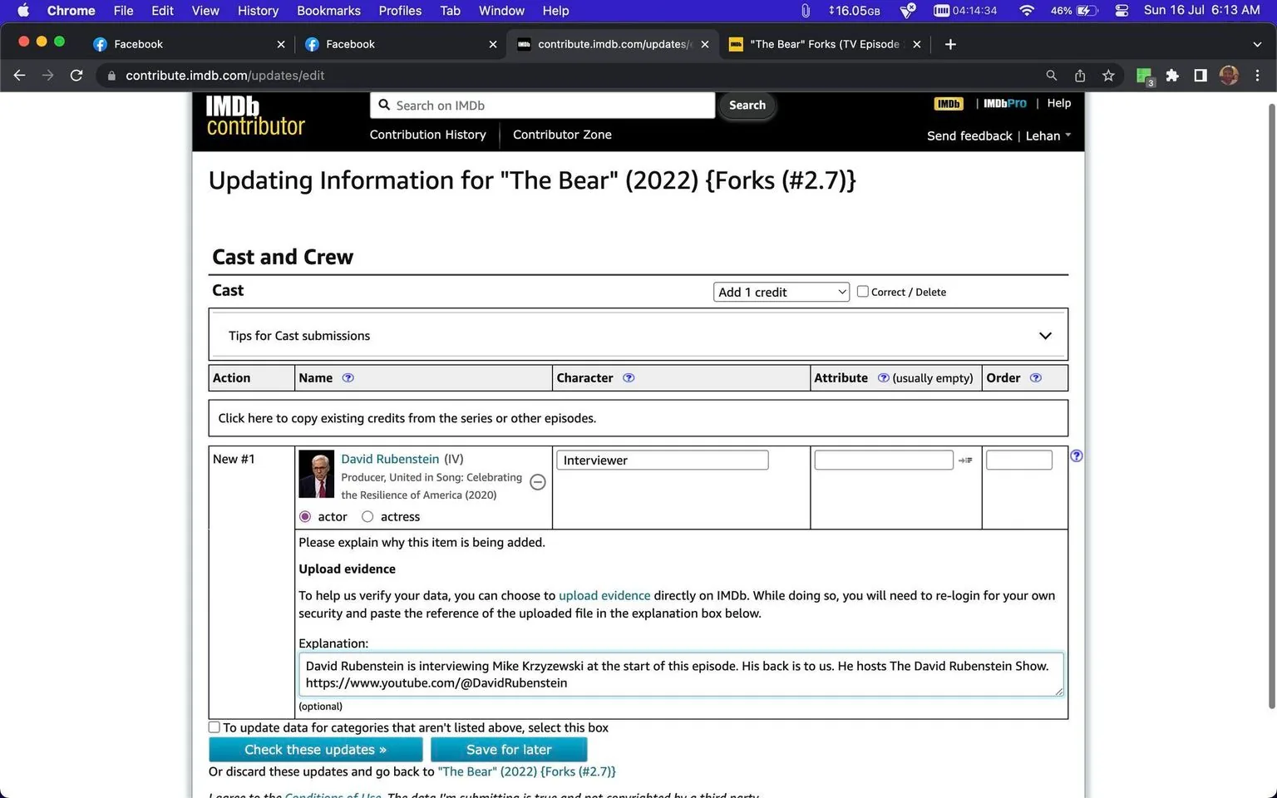The image size is (1277, 798).
Task: Click the Check these updates button
Action: tap(315, 749)
